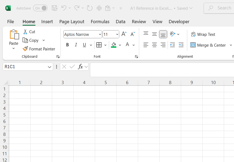Open the Data tab

point(121,22)
